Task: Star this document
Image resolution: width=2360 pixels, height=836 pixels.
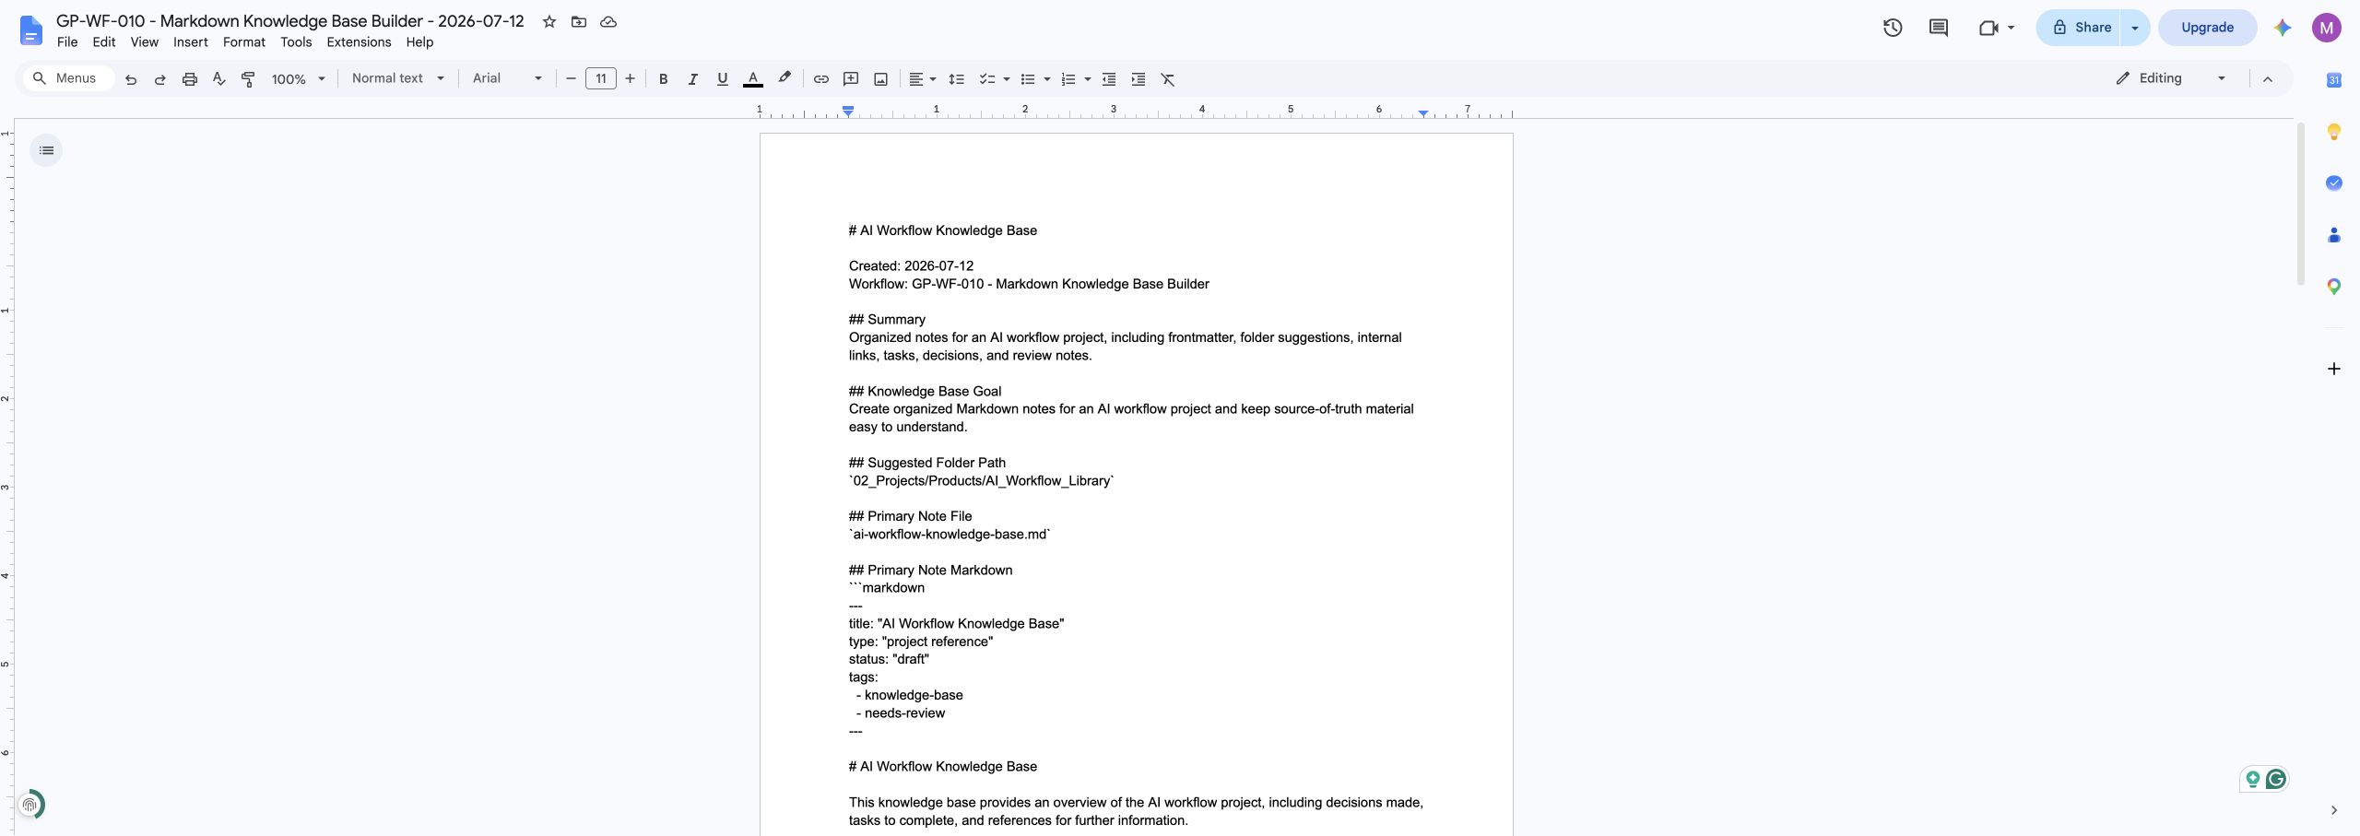Action: [x=549, y=21]
